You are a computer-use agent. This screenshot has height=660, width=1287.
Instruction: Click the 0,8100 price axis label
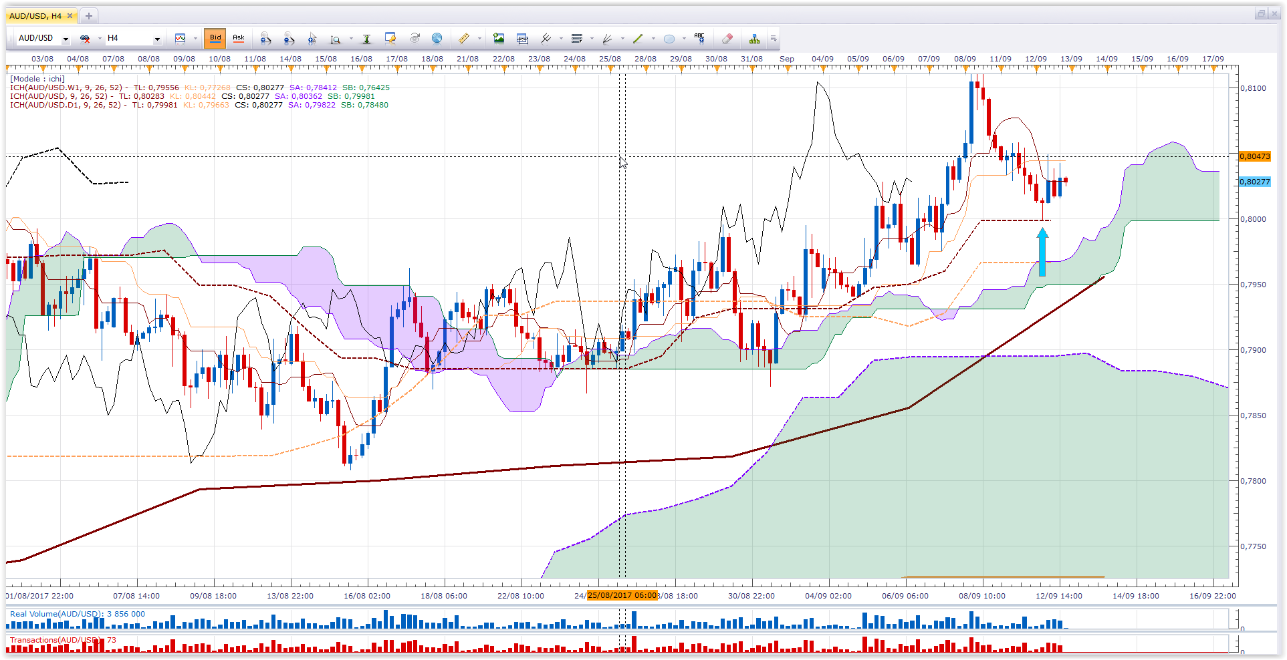1254,88
